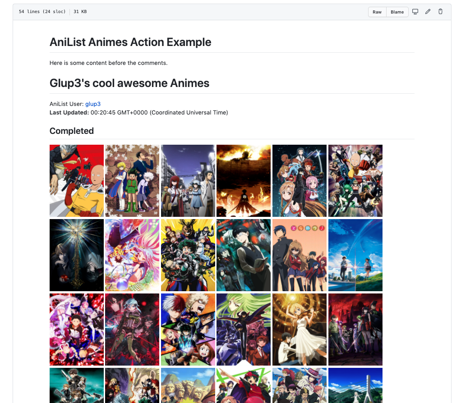Select the Last Updated timestamp text
Screen dimensions: 461x403
139,113
